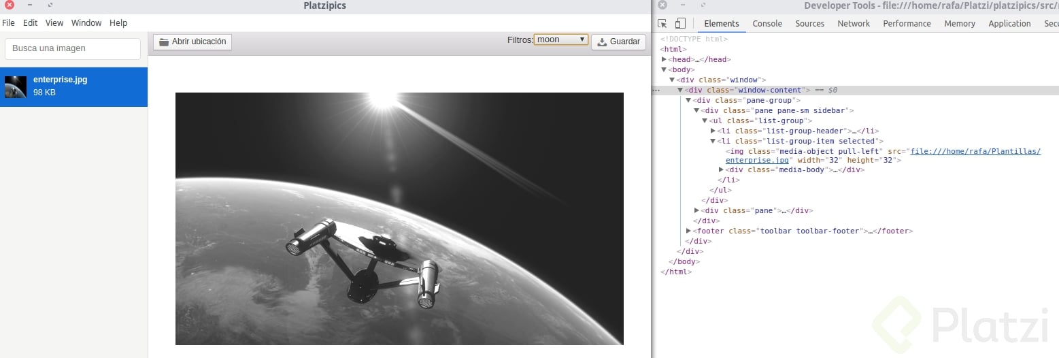Open the Edit menu
The height and width of the screenshot is (358, 1059).
(x=31, y=23)
